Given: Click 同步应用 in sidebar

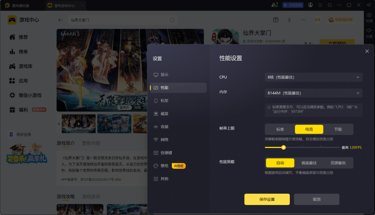Looking at the screenshot, I should pos(20,134).
